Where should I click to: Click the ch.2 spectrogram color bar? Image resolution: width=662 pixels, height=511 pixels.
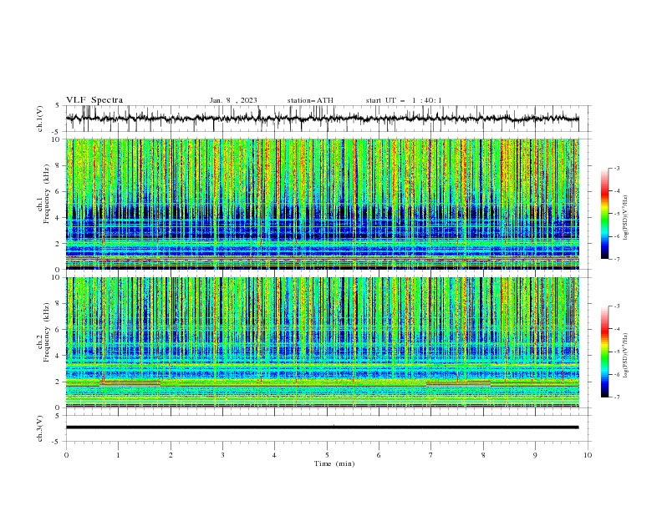(x=604, y=352)
